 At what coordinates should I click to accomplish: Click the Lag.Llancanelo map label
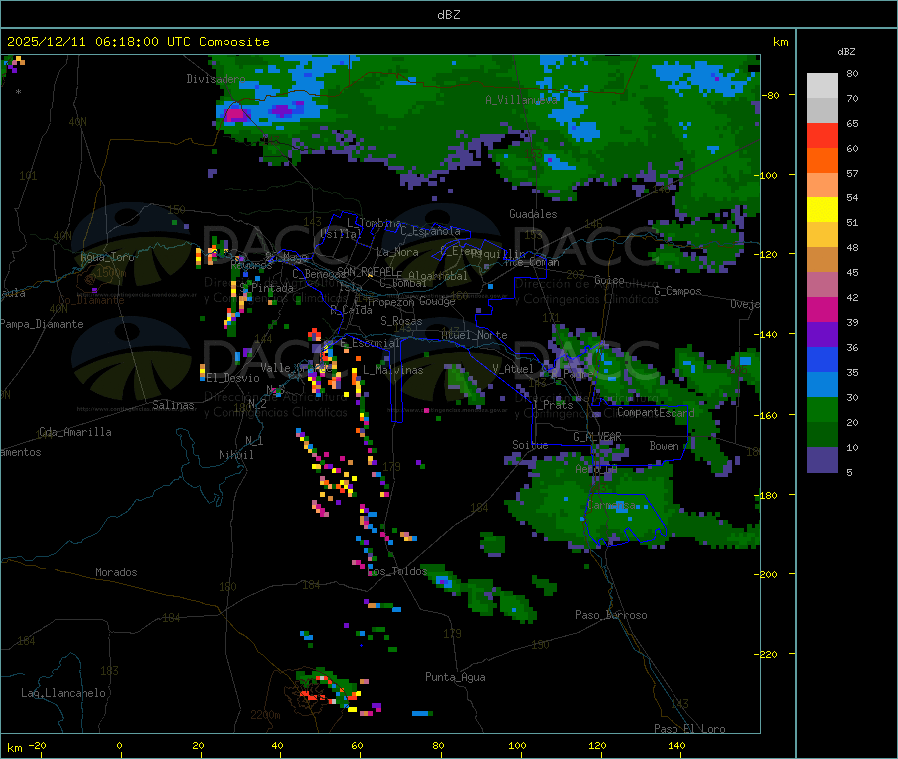tap(63, 693)
